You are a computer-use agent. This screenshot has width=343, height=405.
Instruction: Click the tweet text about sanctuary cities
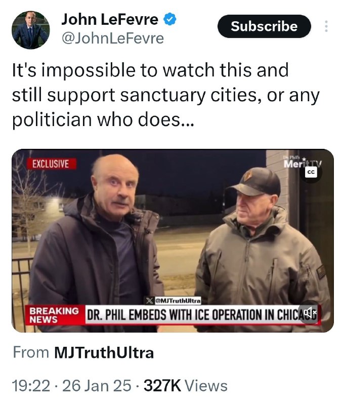coord(166,95)
